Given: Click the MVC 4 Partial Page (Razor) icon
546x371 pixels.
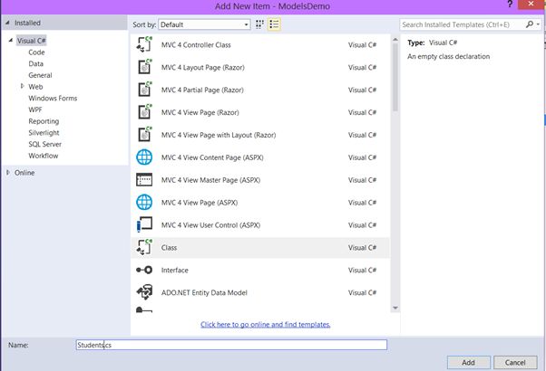Looking at the screenshot, I should (x=144, y=90).
